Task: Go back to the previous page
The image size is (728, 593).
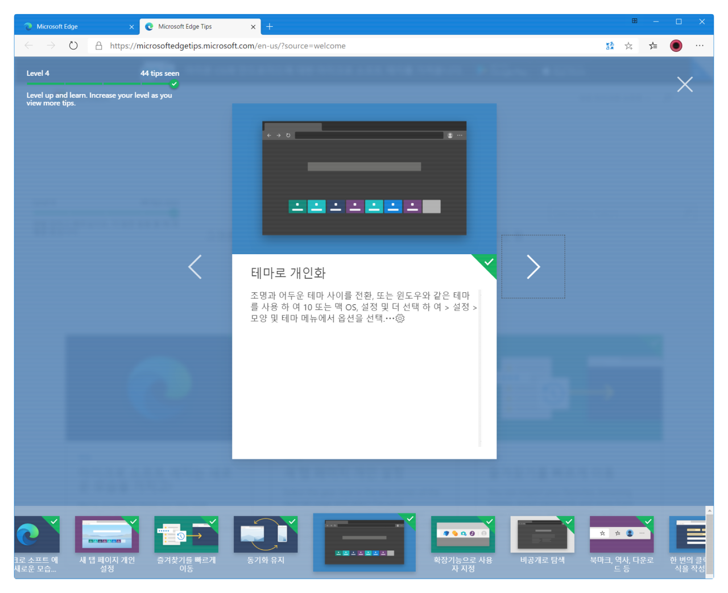Action: [28, 45]
